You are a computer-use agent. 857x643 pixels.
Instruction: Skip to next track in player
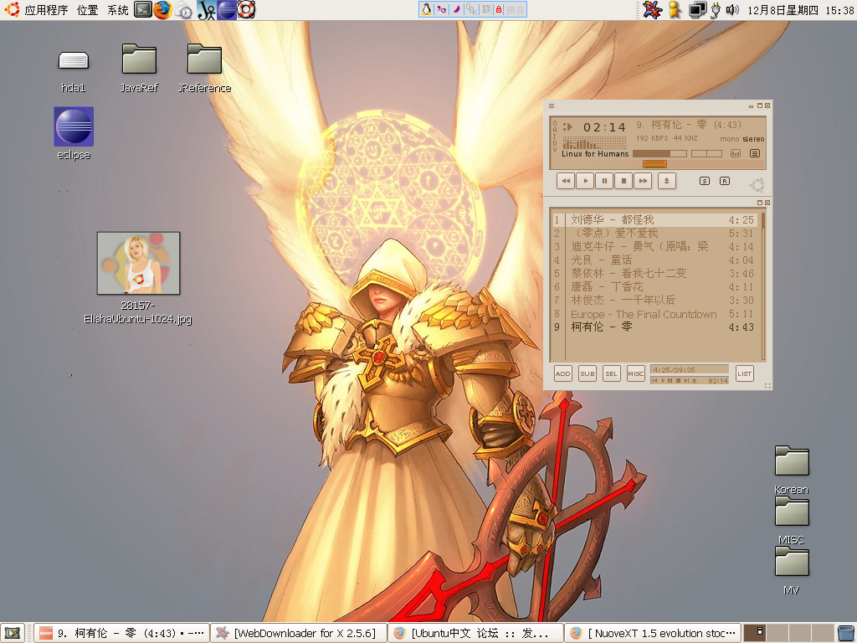pyautogui.click(x=643, y=181)
